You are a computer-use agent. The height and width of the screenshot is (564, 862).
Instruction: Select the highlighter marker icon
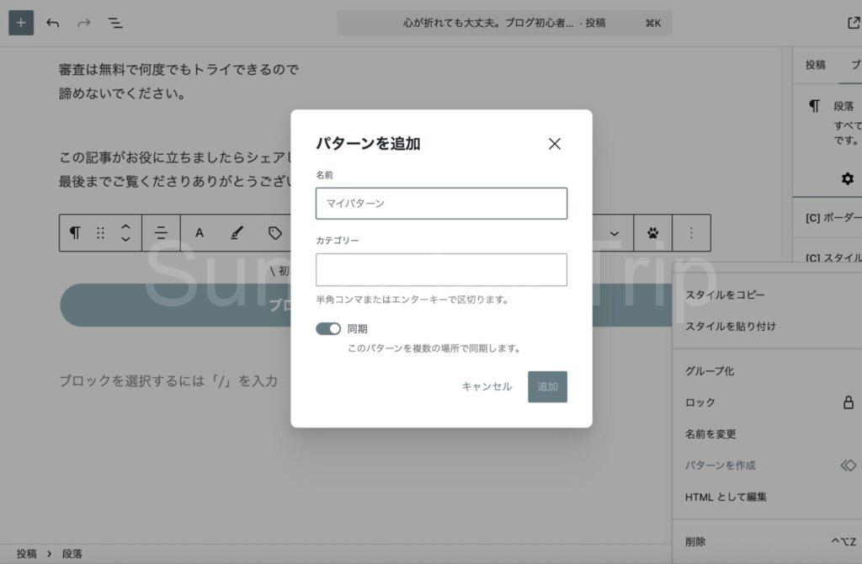click(x=237, y=233)
